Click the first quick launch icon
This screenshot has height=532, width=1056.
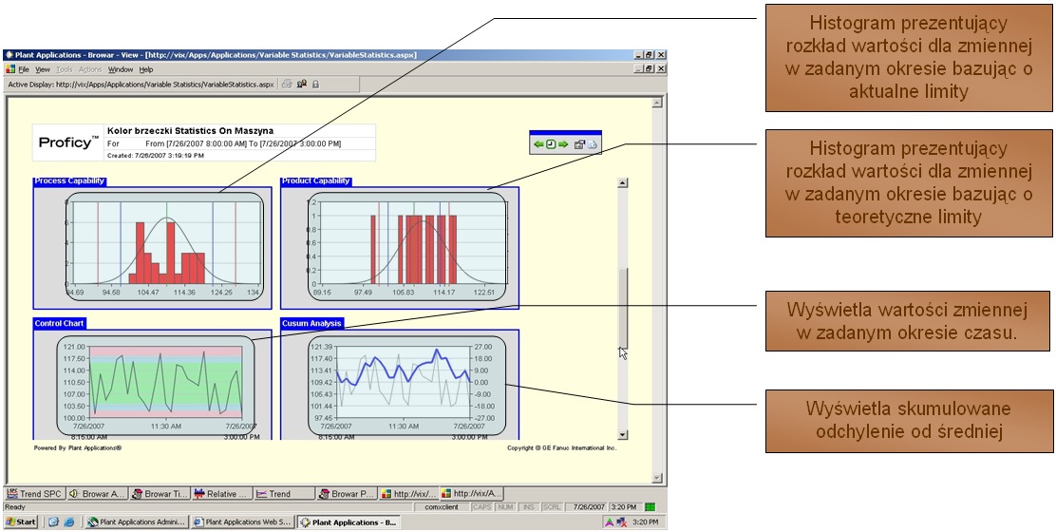point(53,522)
